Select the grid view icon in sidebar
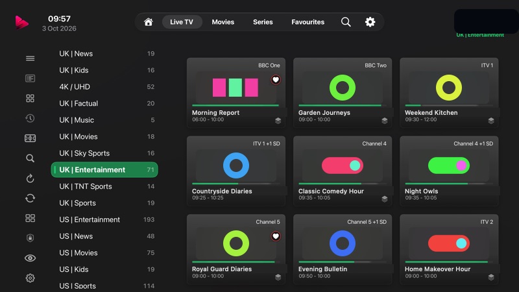519x292 pixels. coord(30,99)
